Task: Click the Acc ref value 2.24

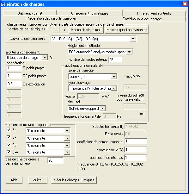Action: click(x=88, y=96)
